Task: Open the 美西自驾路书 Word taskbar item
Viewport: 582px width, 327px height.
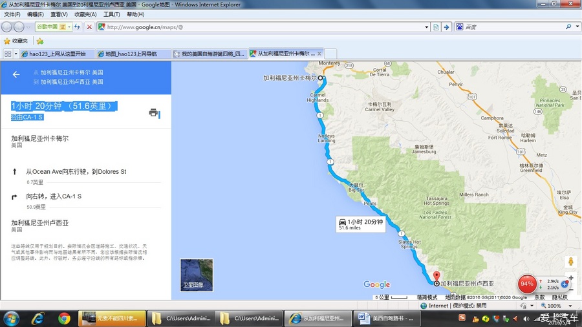Action: [387, 318]
